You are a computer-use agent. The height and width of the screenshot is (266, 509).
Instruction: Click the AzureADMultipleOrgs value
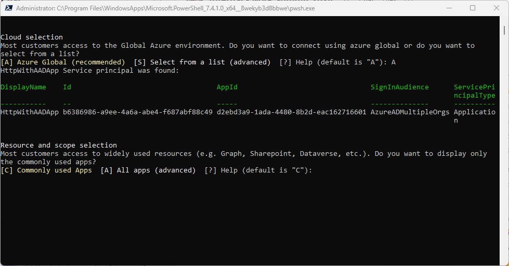(410, 112)
